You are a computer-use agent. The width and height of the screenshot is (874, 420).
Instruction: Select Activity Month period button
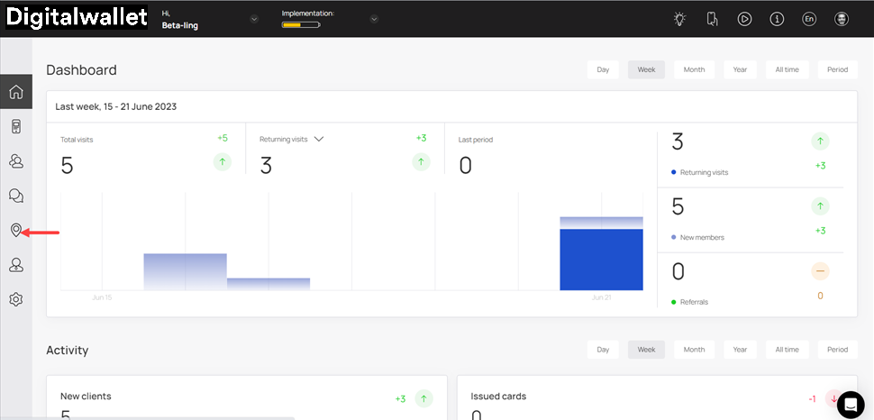point(694,350)
